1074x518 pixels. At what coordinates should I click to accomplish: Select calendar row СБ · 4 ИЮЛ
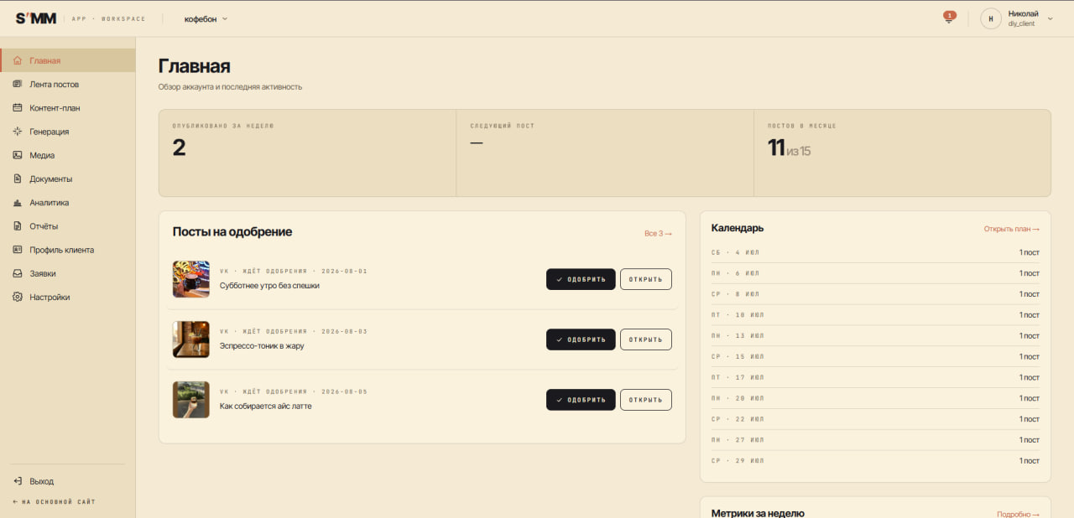click(x=875, y=252)
